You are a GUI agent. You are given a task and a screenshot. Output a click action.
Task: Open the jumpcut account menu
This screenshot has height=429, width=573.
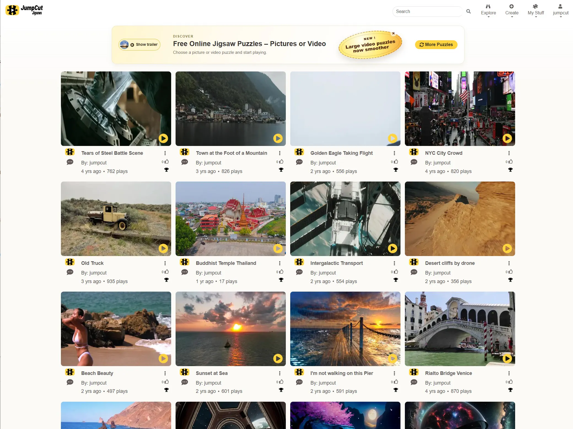click(561, 10)
